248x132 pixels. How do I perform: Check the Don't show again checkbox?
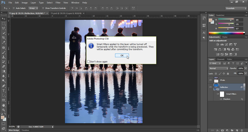89,61
